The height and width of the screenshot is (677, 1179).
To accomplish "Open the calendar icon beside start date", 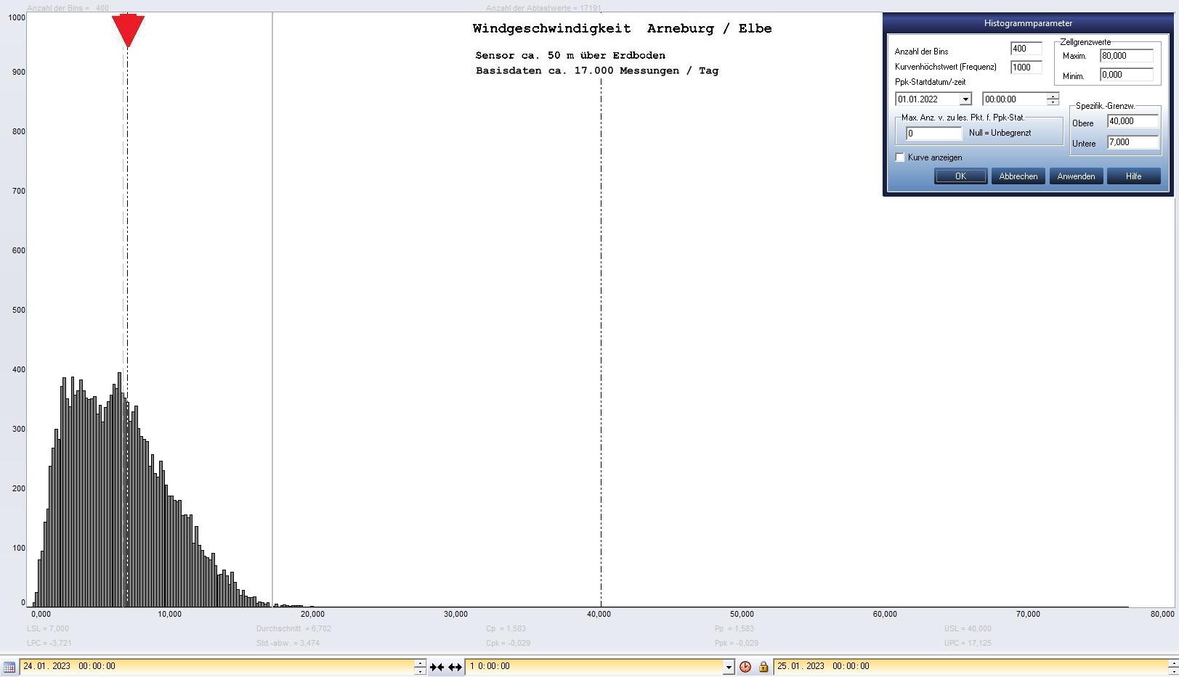I will pyautogui.click(x=9, y=666).
